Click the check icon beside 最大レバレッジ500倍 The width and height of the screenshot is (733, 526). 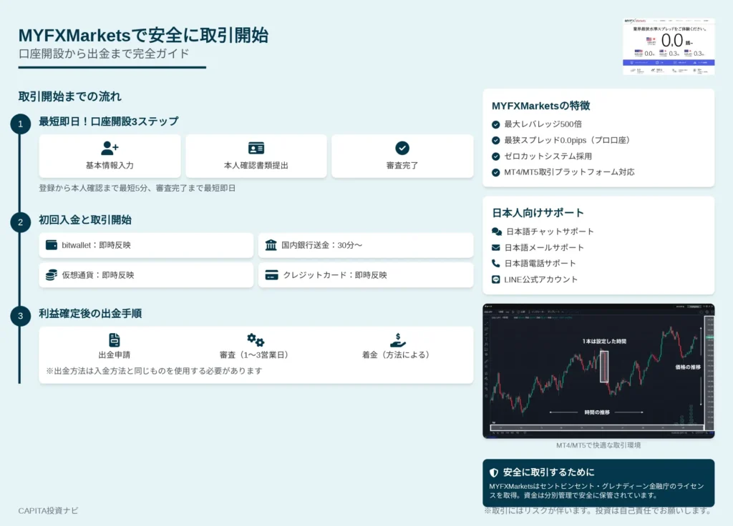(496, 124)
